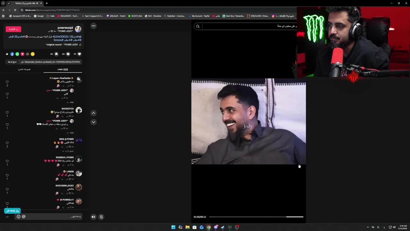410x231 pixels.
Task: Click the teal 25% promo badge
Action: pos(12,211)
